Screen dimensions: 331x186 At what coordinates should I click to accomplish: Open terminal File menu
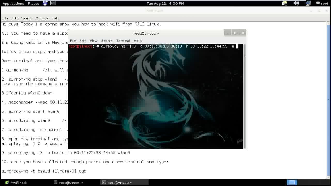(x=73, y=41)
